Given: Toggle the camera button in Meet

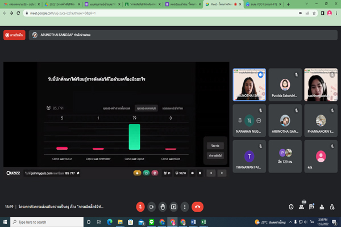Looking at the screenshot, I should 151,207.
